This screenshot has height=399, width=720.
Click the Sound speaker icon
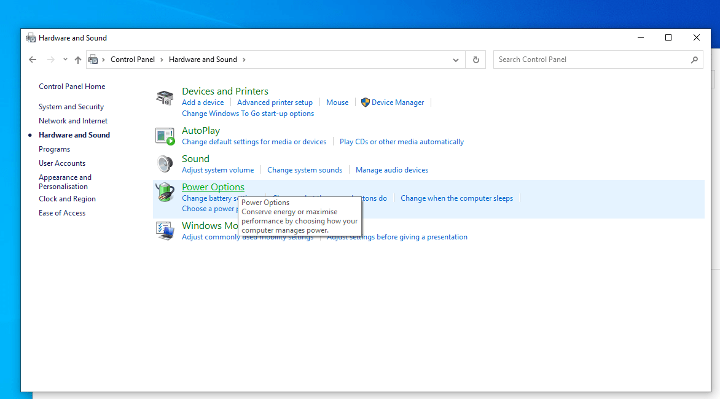point(165,164)
